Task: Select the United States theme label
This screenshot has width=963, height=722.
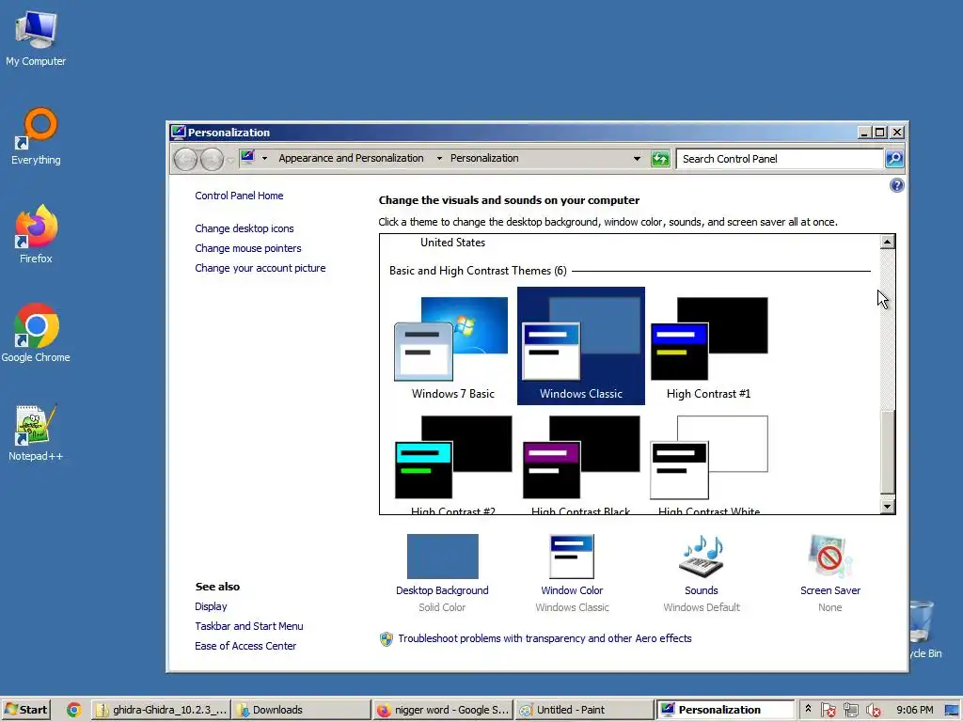Action: [x=452, y=243]
